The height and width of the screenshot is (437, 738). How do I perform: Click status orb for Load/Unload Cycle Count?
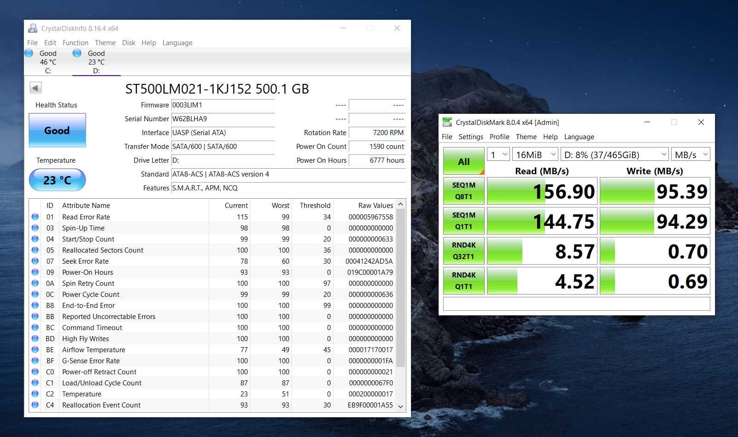point(35,383)
